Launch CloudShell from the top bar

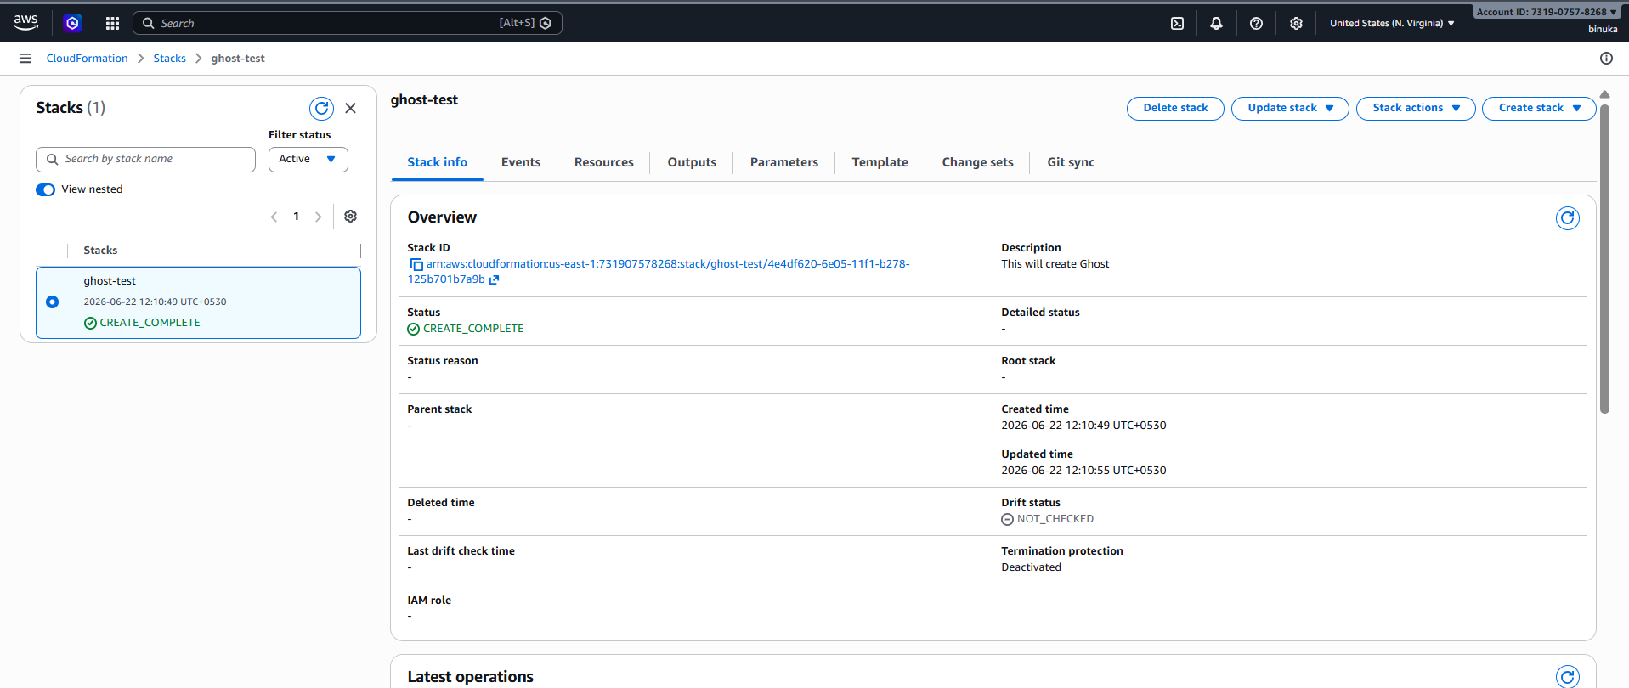pyautogui.click(x=1177, y=23)
